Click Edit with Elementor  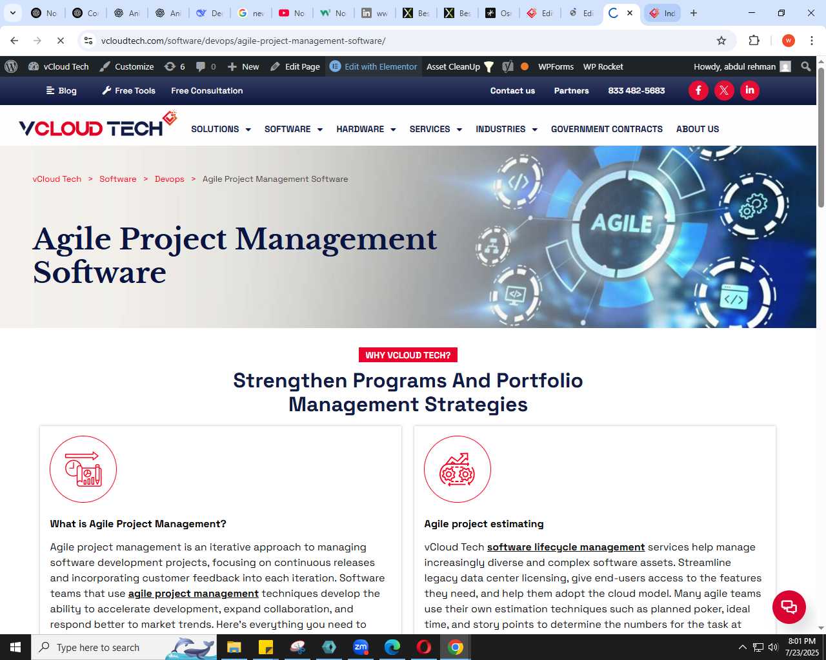coord(373,66)
